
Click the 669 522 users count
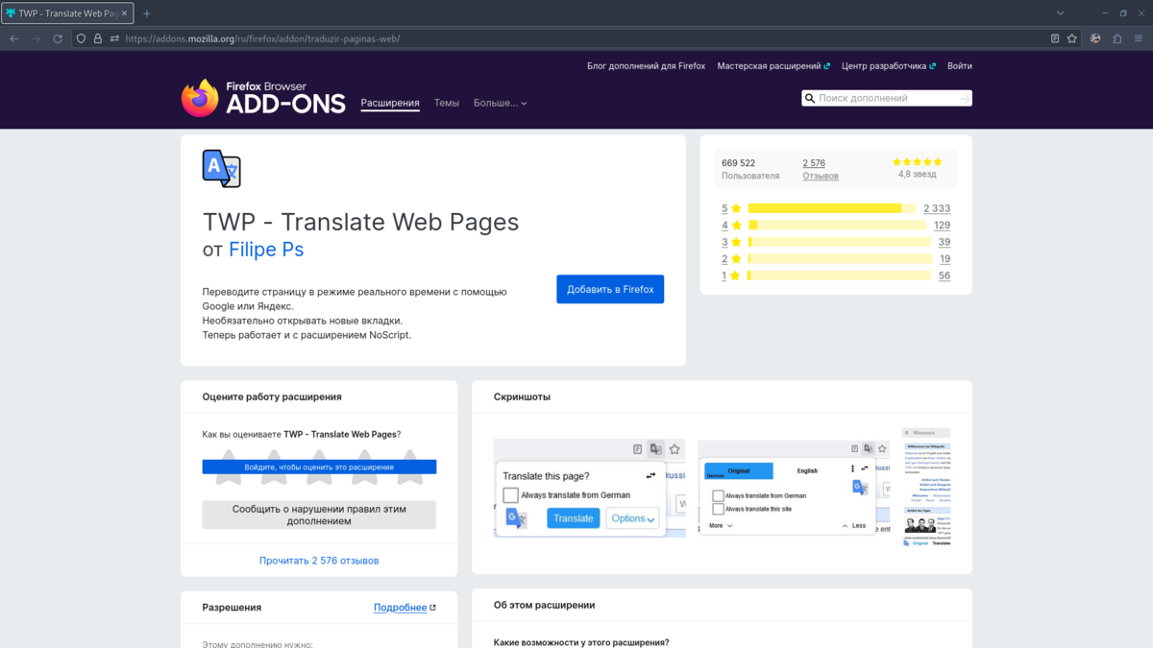(738, 163)
